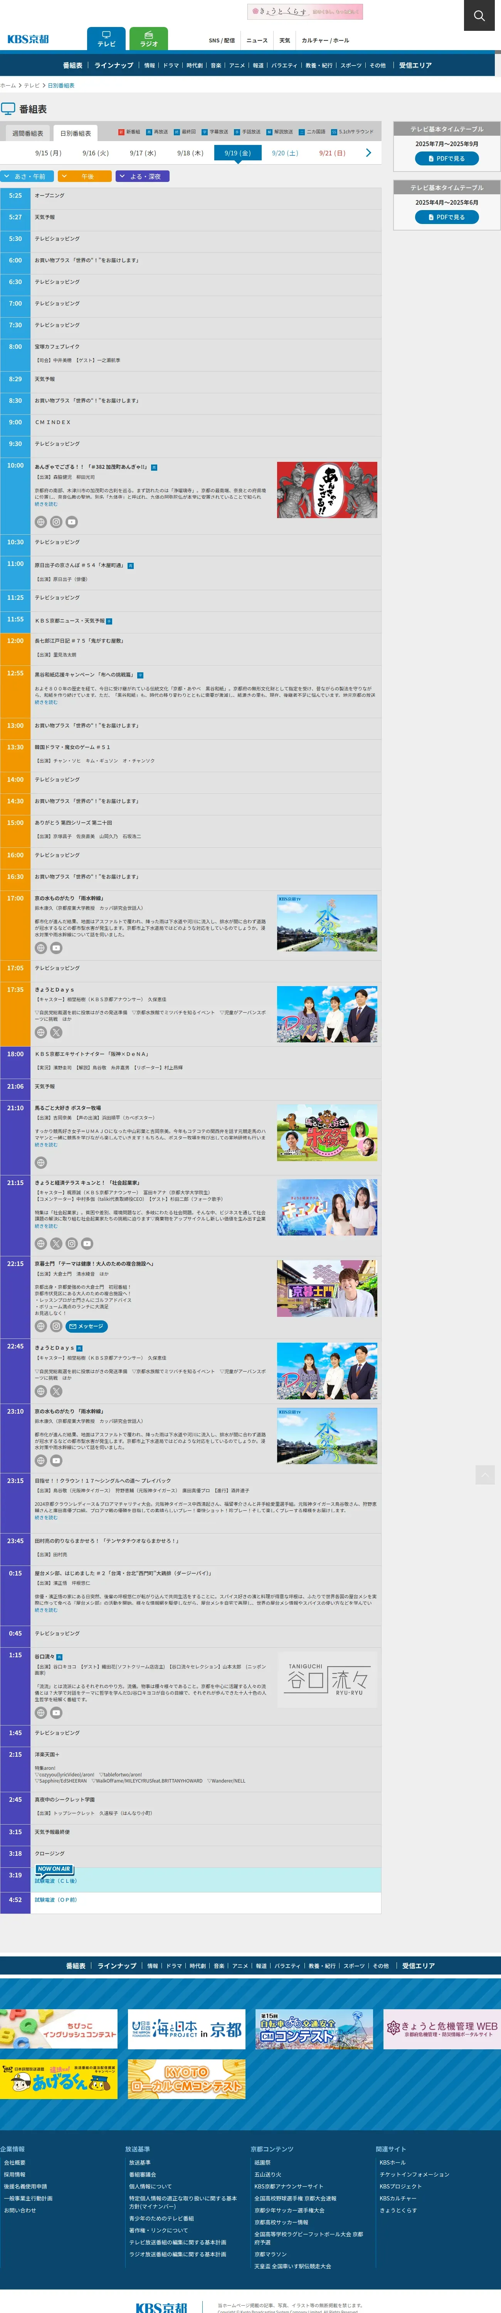Screen dimensions: 501x2313
Task: Select the 日別番組表 tab
Action: coord(76,133)
